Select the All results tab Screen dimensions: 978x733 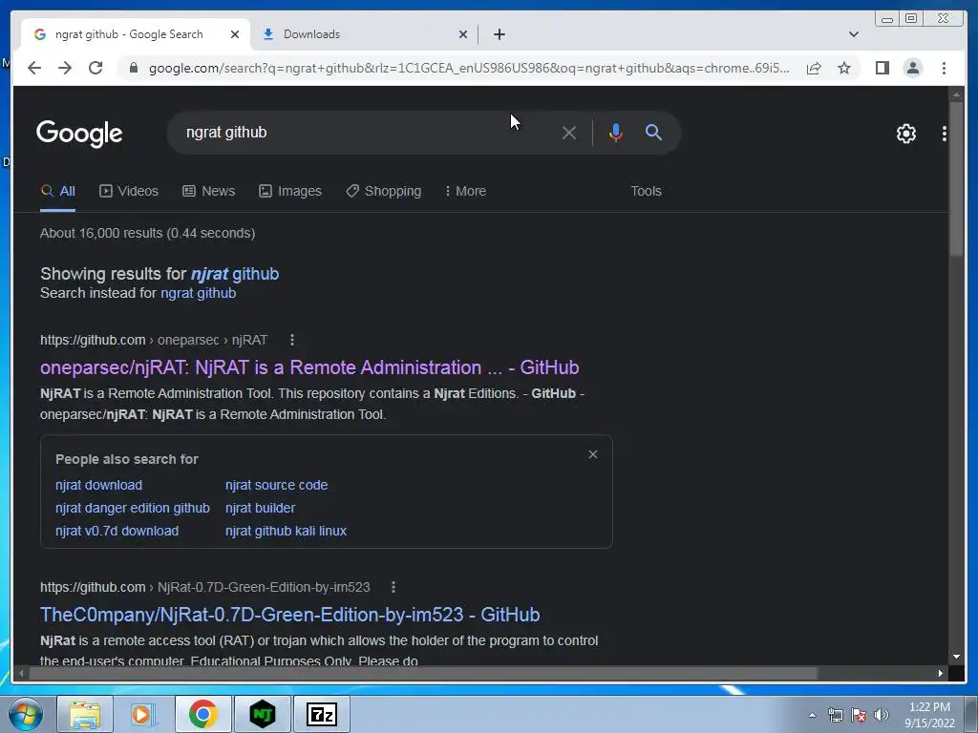click(58, 191)
